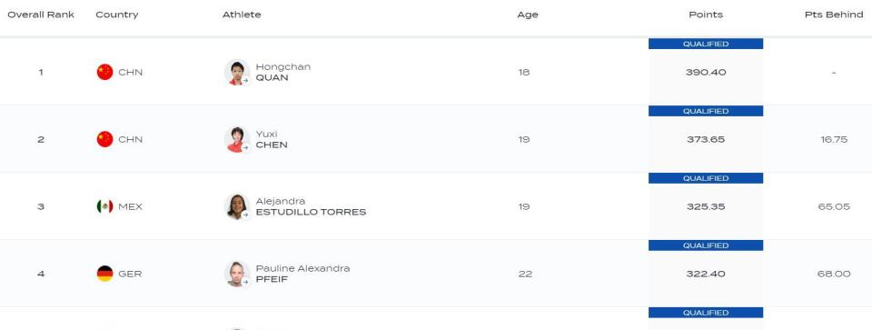Click the QUALIFIED badge above 390.40 points
Viewport: 872px width, 330px height.
706,44
